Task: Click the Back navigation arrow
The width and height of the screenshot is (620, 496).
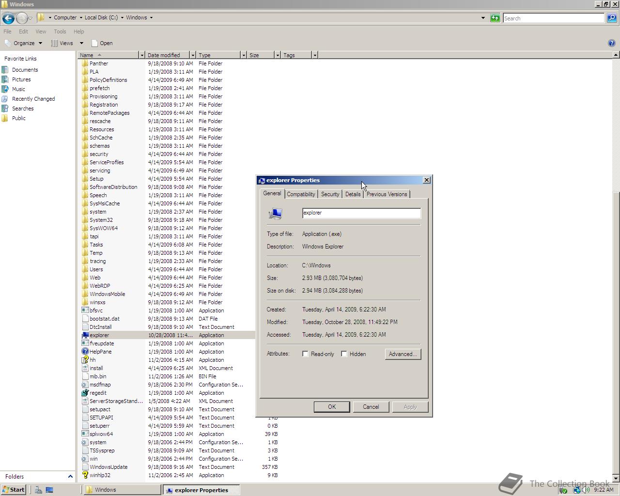Action: [8, 18]
